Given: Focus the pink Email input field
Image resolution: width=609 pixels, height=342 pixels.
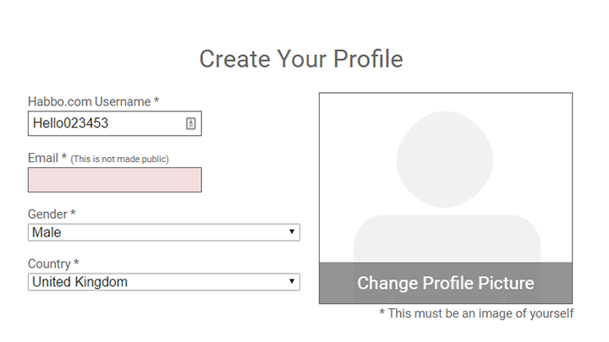Looking at the screenshot, I should pyautogui.click(x=114, y=180).
